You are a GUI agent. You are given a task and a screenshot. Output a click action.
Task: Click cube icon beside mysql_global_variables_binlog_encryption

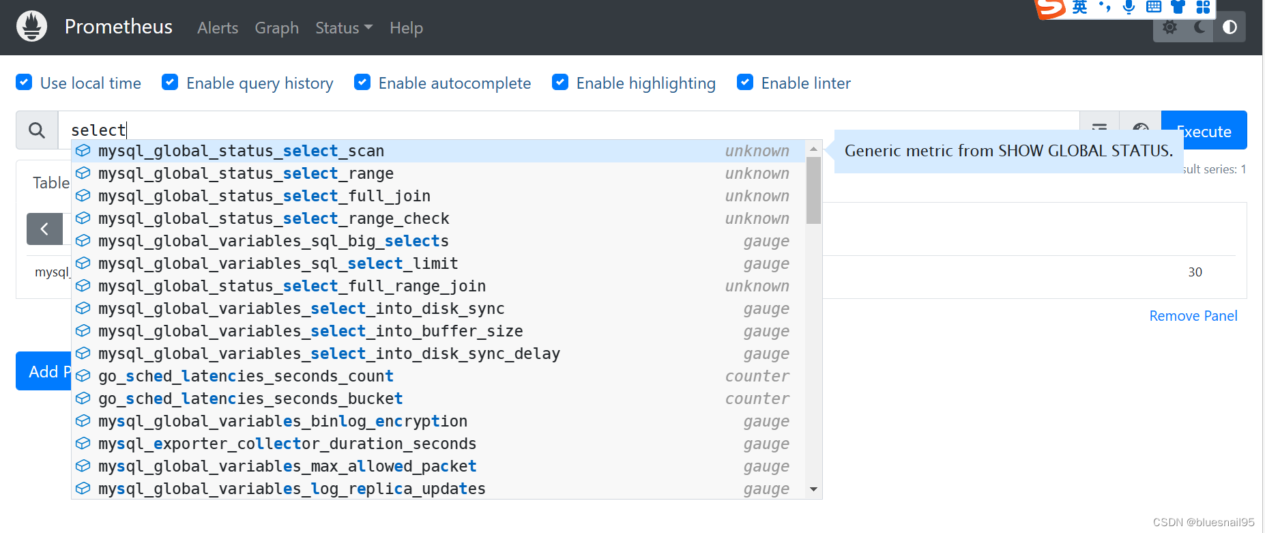(x=83, y=420)
